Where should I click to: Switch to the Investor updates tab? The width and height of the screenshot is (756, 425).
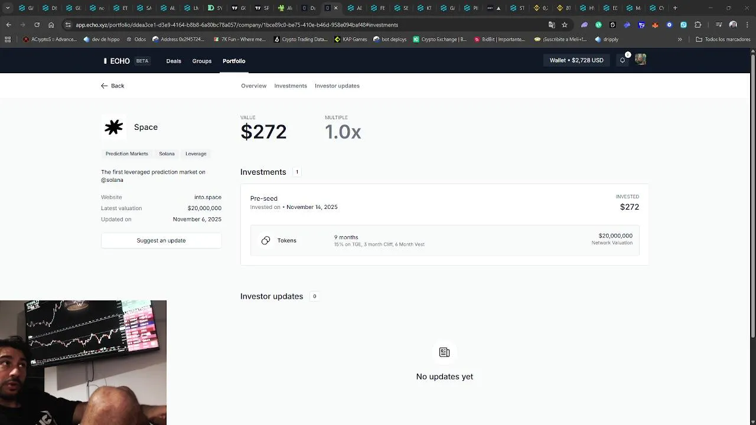pyautogui.click(x=337, y=86)
